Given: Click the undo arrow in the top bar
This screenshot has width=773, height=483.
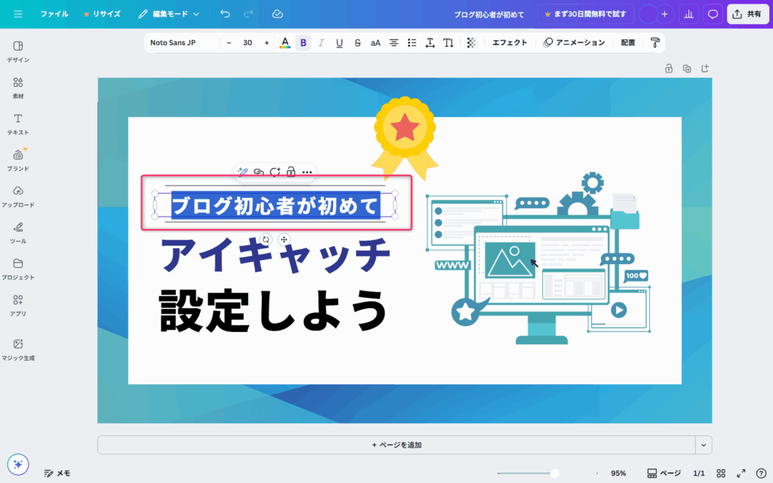Looking at the screenshot, I should (225, 14).
